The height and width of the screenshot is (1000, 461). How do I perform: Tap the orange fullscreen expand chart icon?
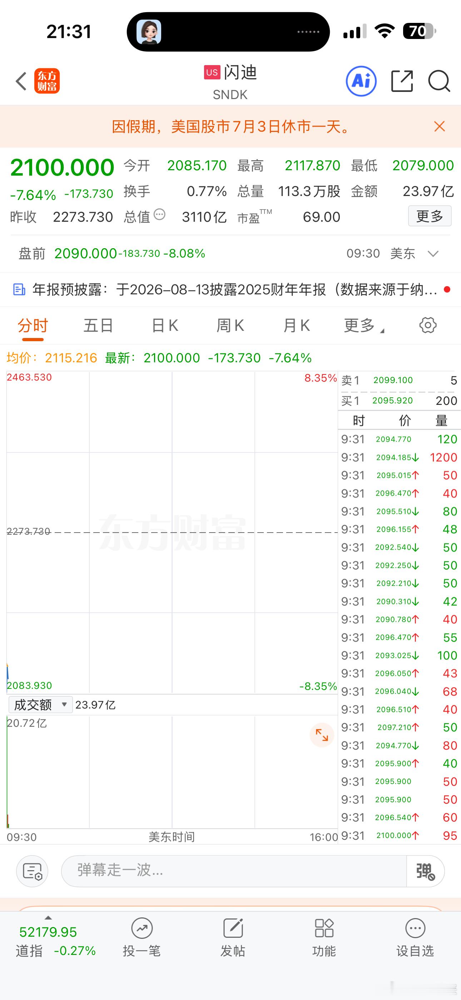coord(322,735)
